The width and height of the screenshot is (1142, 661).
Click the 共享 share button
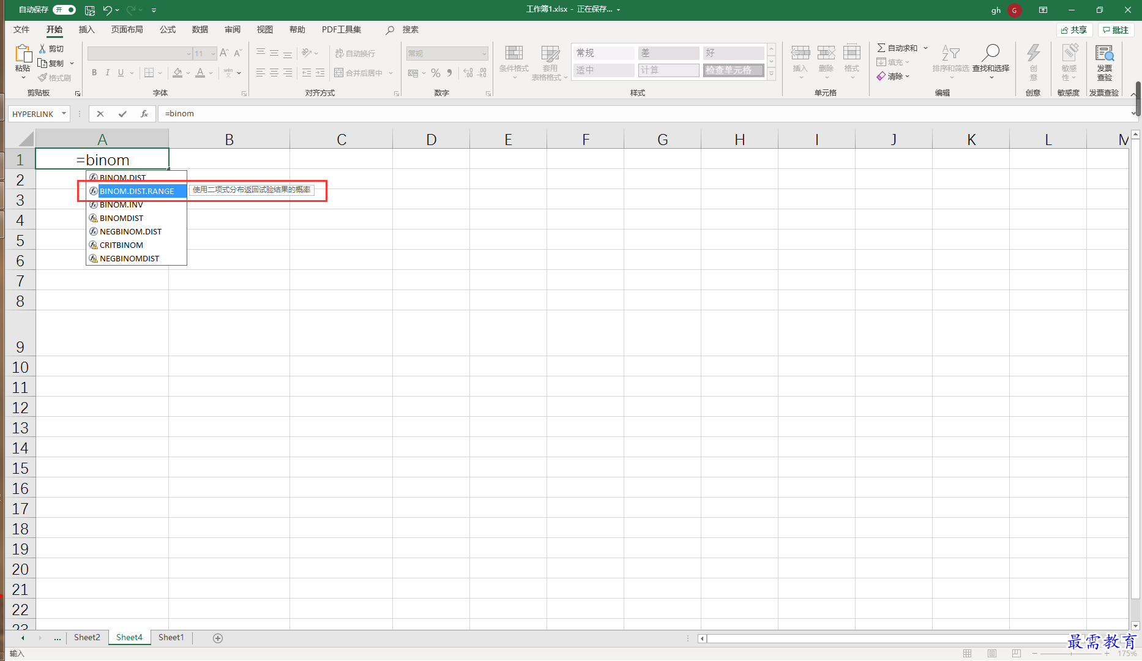point(1074,30)
